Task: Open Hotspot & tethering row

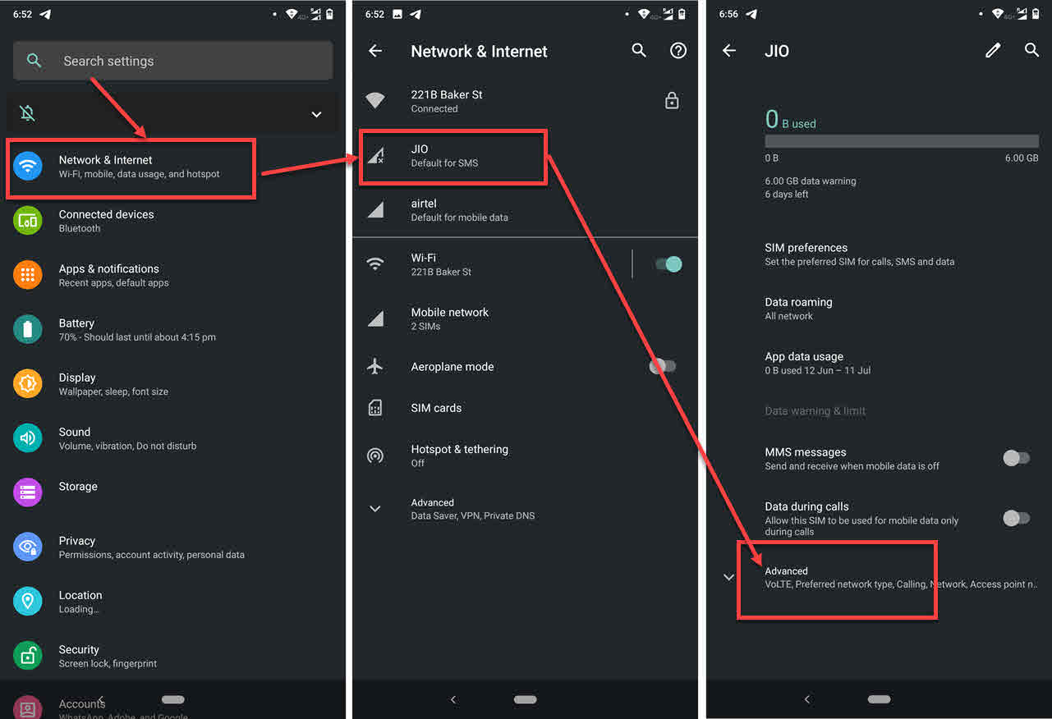Action: (x=525, y=456)
